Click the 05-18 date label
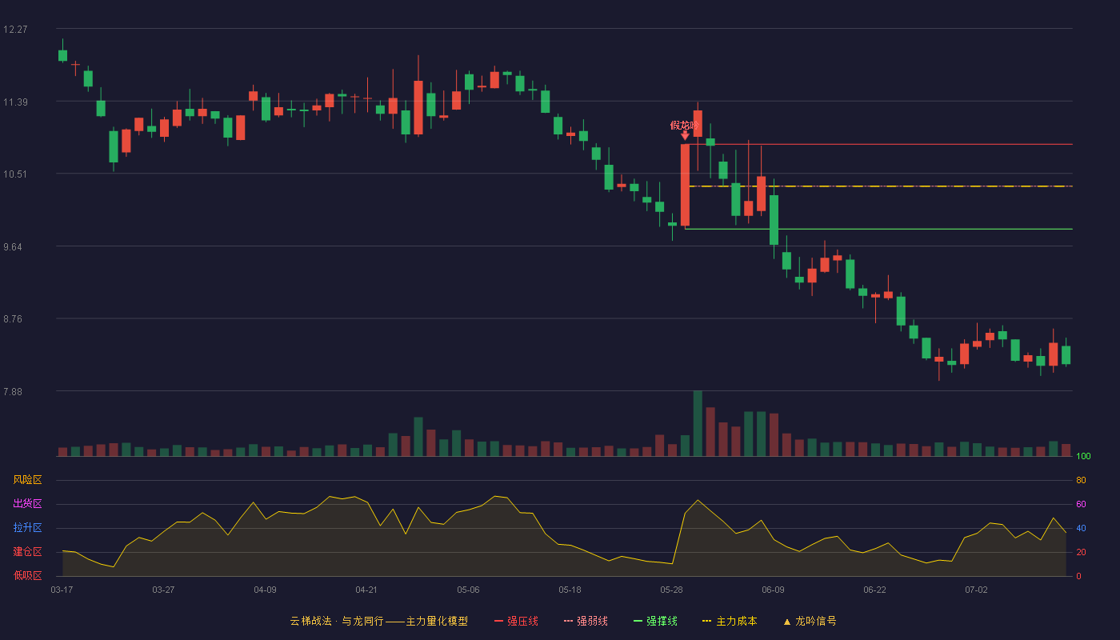Screen dimensions: 1120x640 (x=570, y=590)
